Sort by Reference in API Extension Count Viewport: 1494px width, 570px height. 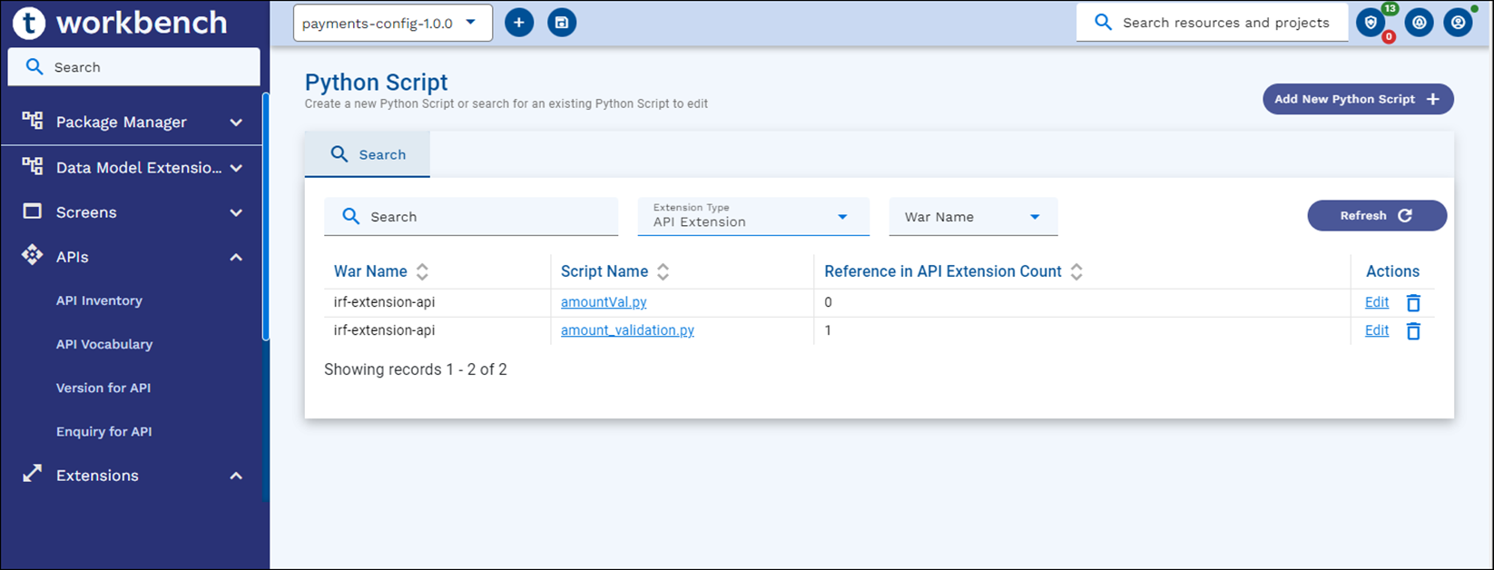pos(1076,271)
